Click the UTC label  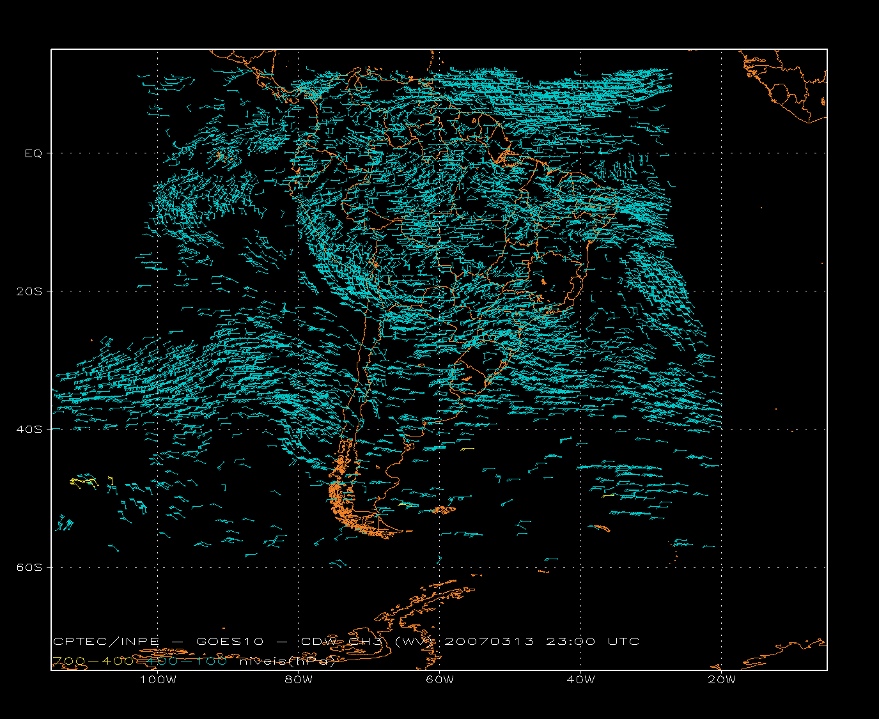tap(623, 641)
